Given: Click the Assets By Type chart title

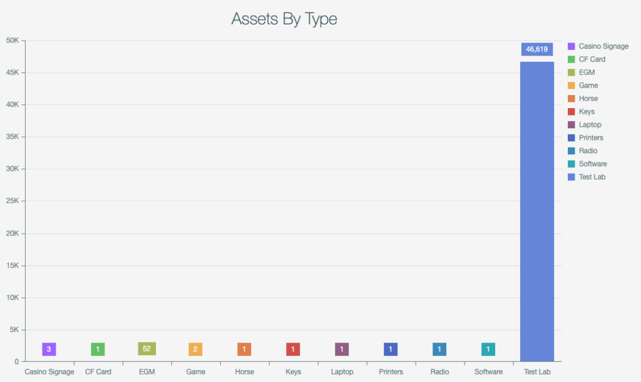Looking at the screenshot, I should tap(284, 19).
